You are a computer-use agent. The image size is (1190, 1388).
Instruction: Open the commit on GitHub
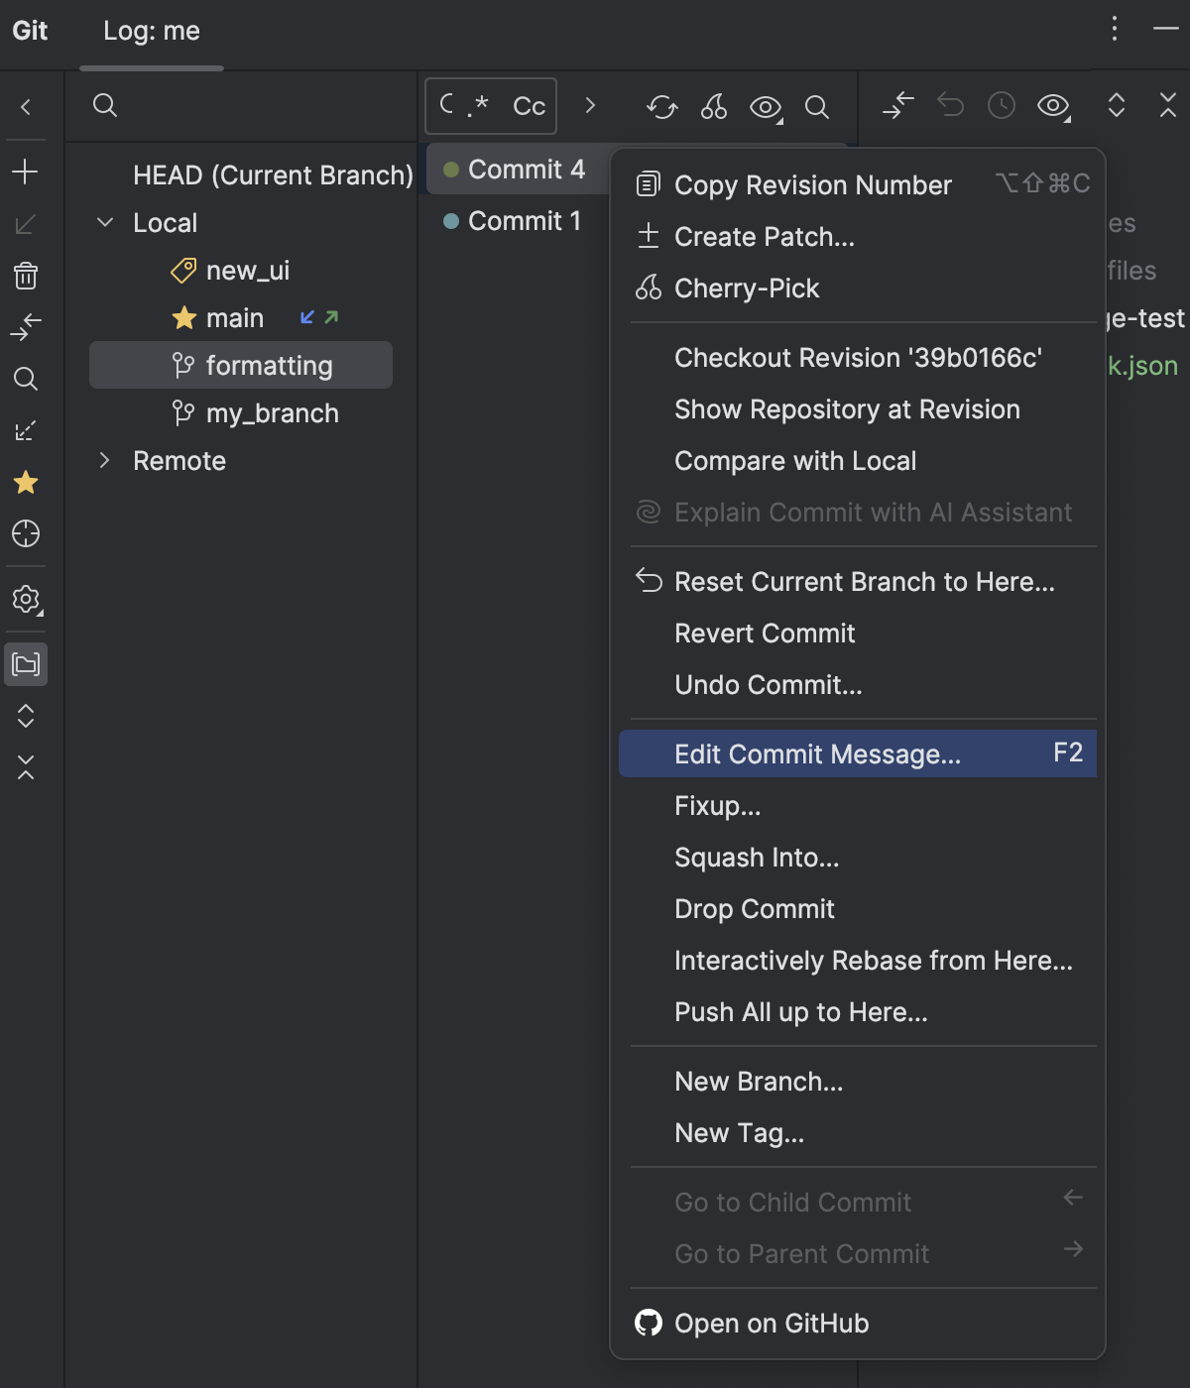click(771, 1323)
